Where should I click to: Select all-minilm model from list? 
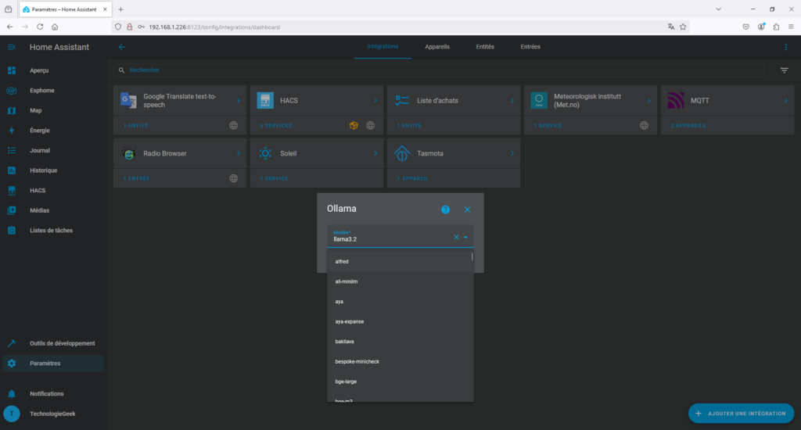[x=400, y=281]
